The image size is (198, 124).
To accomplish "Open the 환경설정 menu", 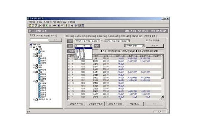I will pos(62,22).
